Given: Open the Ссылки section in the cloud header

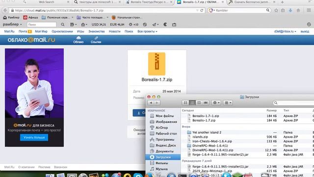Looking at the screenshot, I should [96, 40].
